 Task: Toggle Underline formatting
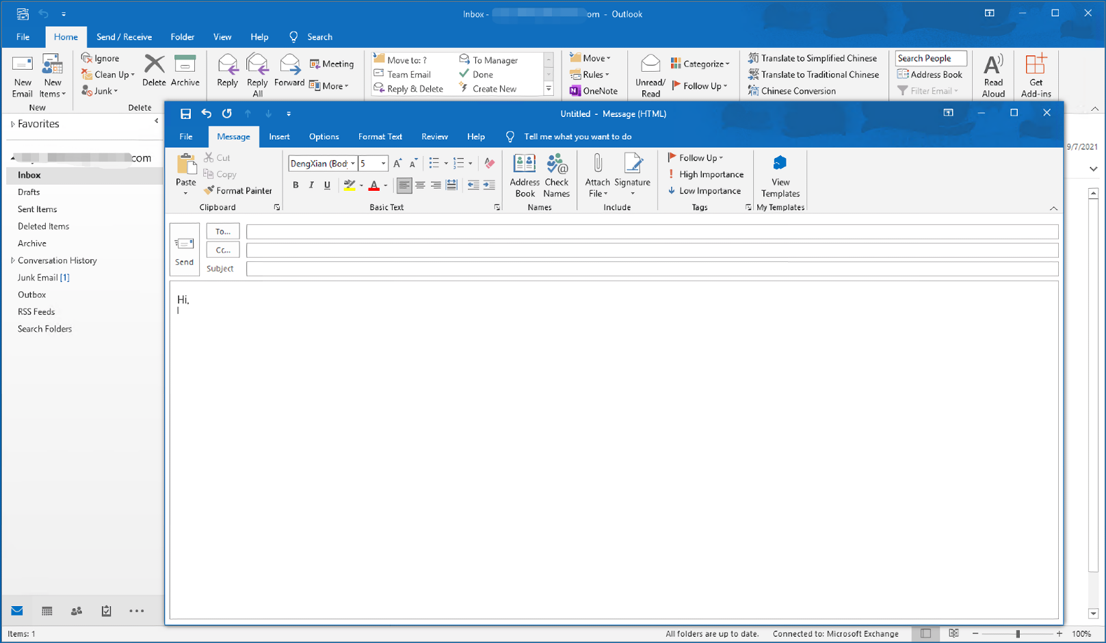(x=327, y=185)
